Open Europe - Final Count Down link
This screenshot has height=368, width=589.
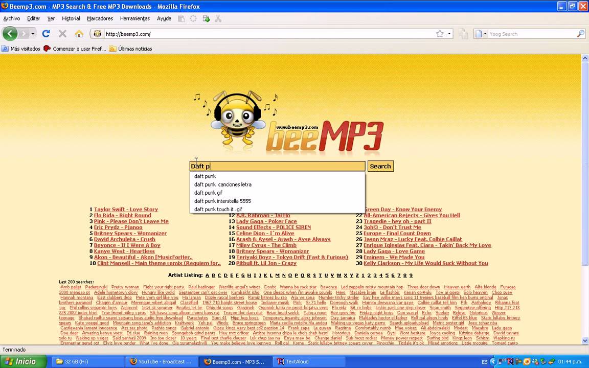coord(397,233)
